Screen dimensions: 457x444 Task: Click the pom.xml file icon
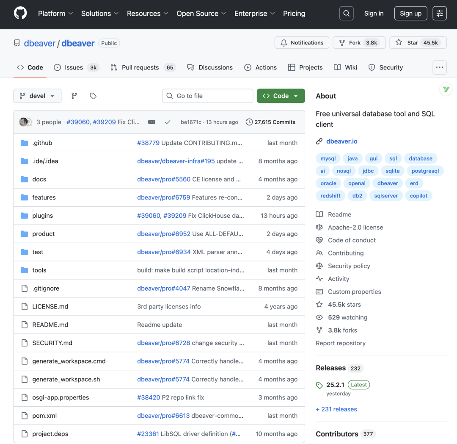click(x=25, y=416)
